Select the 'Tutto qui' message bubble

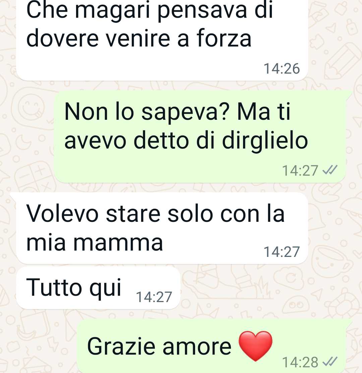coord(98,288)
